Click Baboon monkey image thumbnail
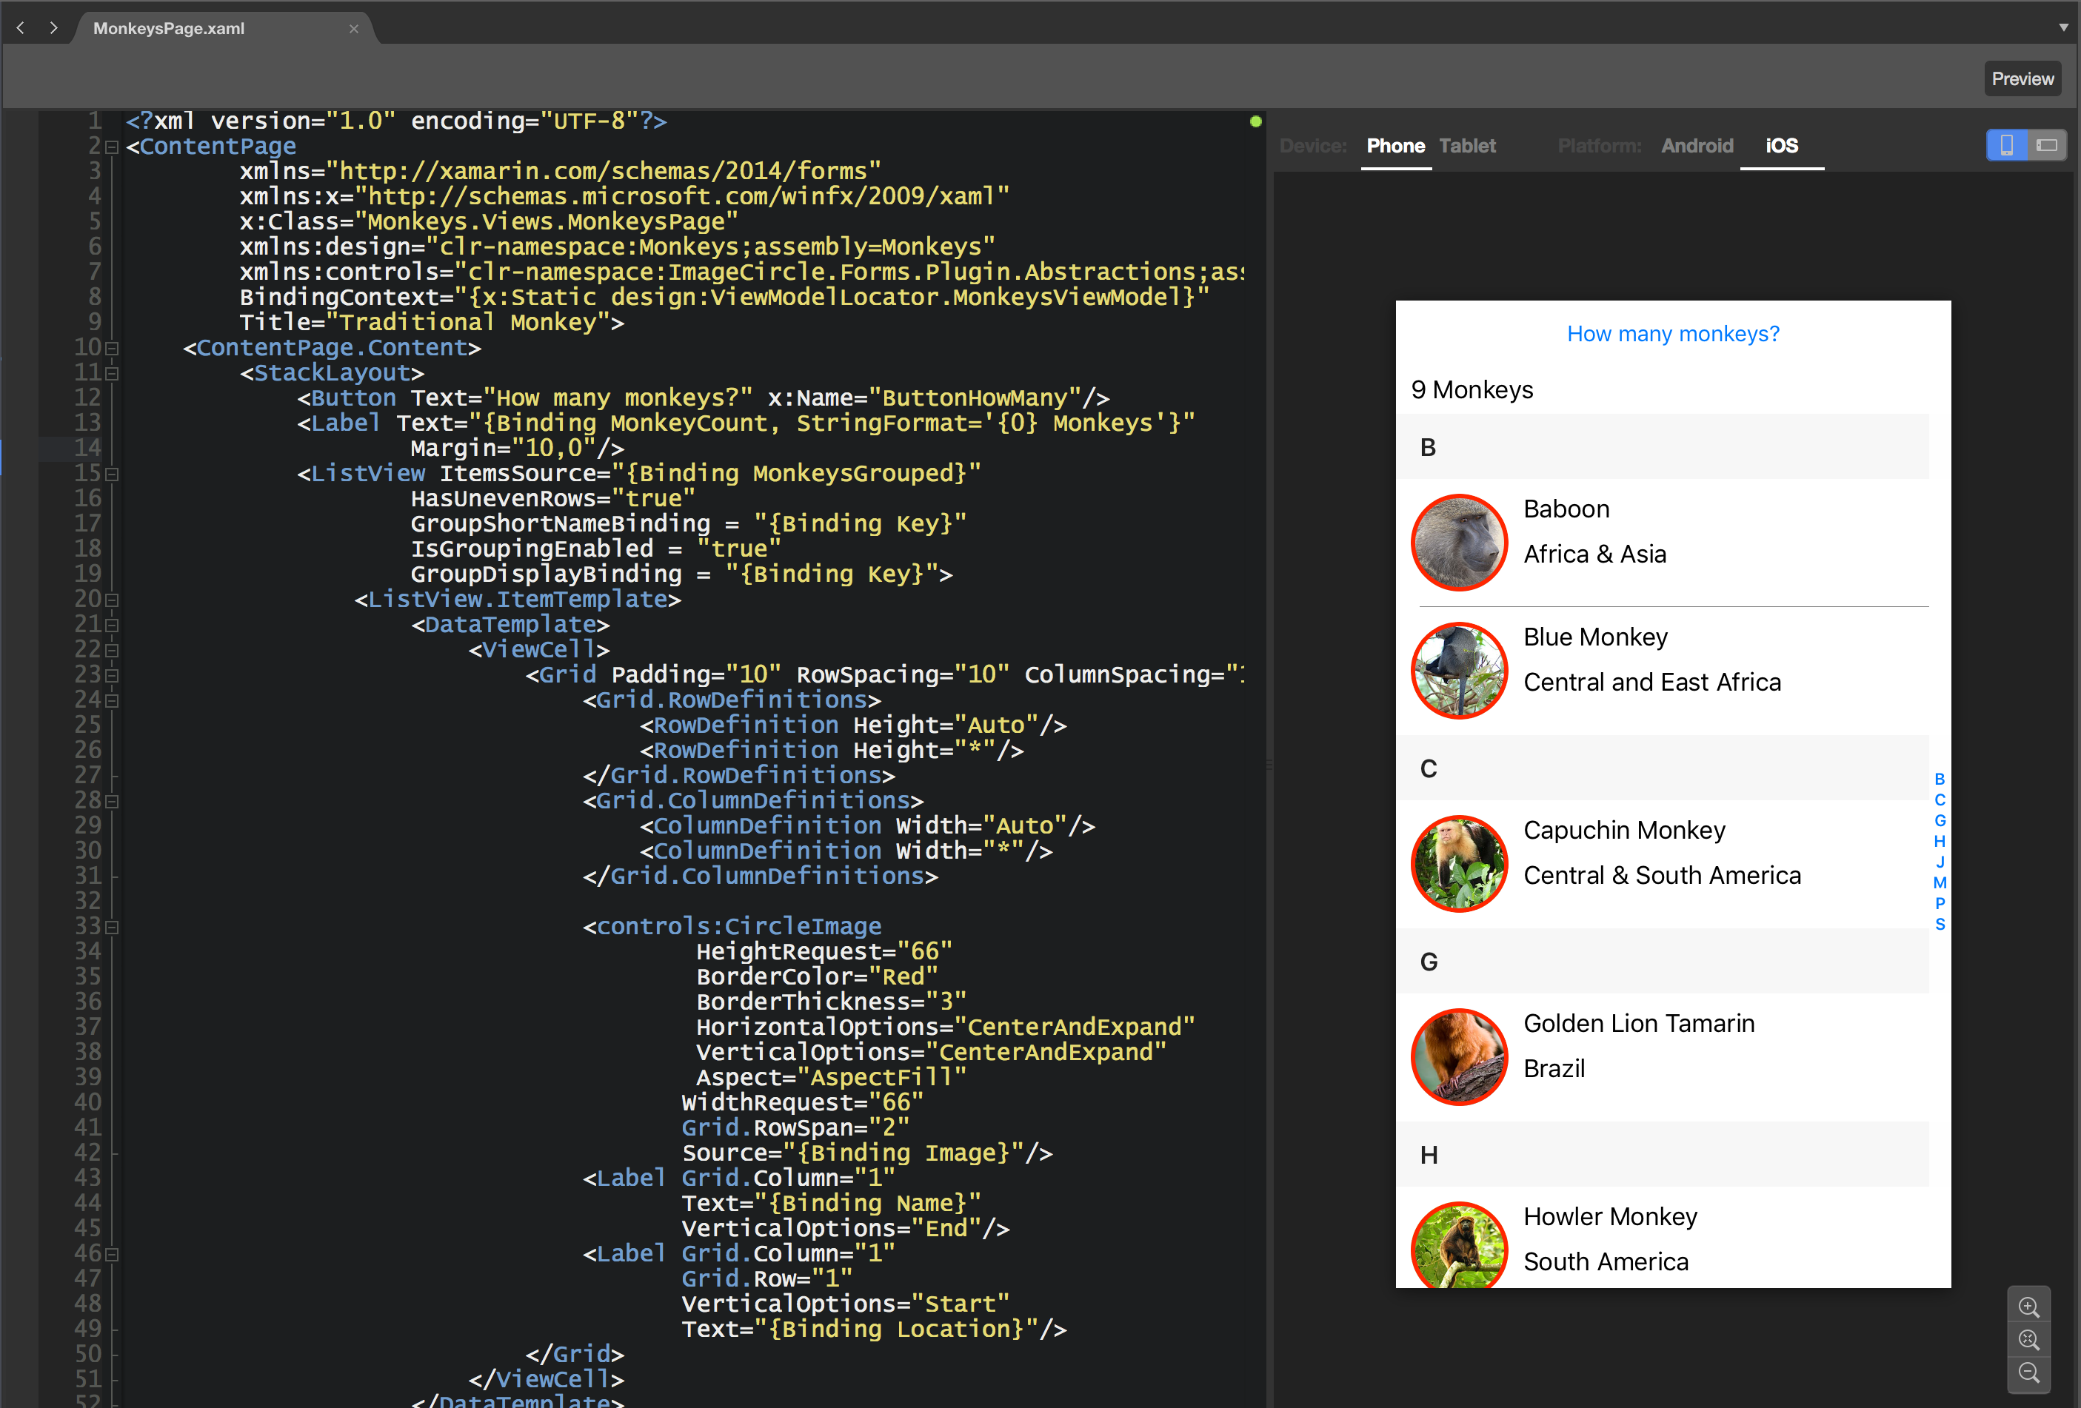 pyautogui.click(x=1459, y=543)
